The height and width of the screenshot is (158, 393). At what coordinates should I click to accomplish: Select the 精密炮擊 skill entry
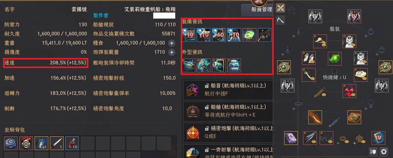pos(228,132)
